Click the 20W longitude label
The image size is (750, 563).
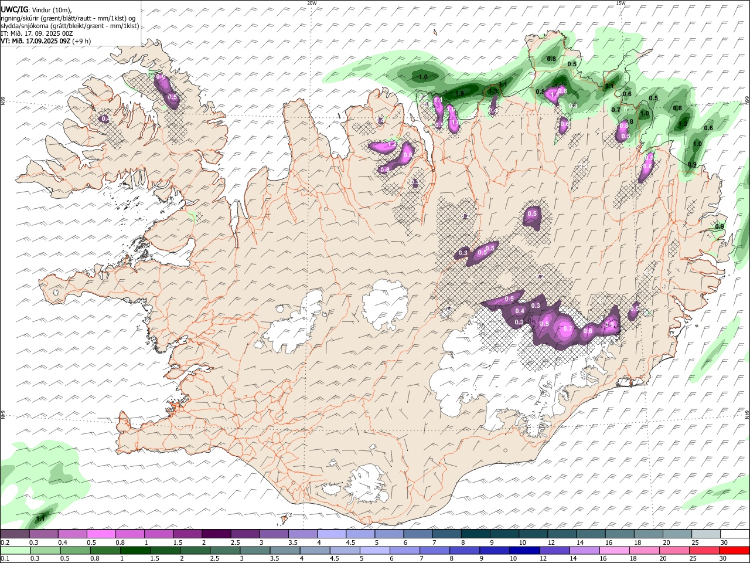pyautogui.click(x=312, y=3)
